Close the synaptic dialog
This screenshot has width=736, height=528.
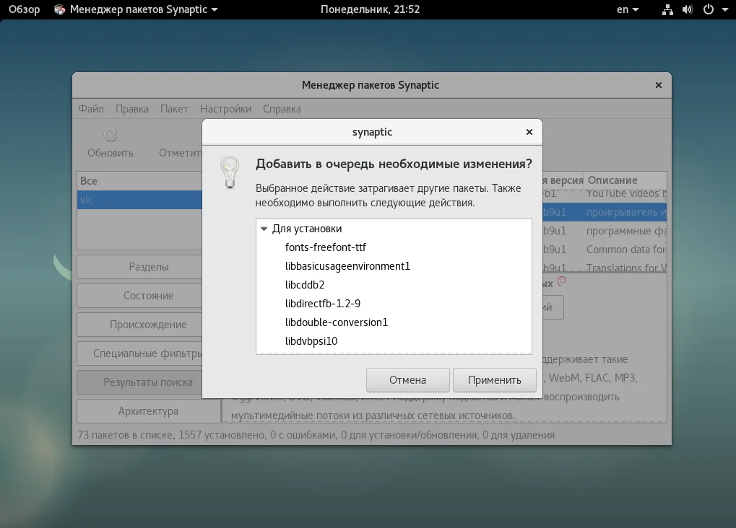tap(529, 132)
